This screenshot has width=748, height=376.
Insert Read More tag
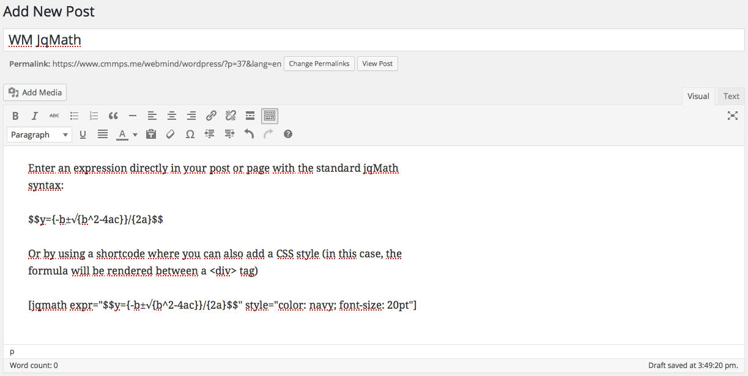(250, 116)
